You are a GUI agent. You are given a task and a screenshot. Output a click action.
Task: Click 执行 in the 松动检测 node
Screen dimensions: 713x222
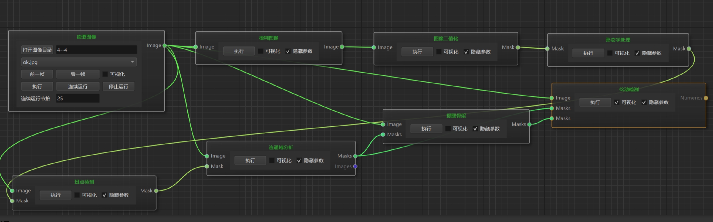coord(595,102)
